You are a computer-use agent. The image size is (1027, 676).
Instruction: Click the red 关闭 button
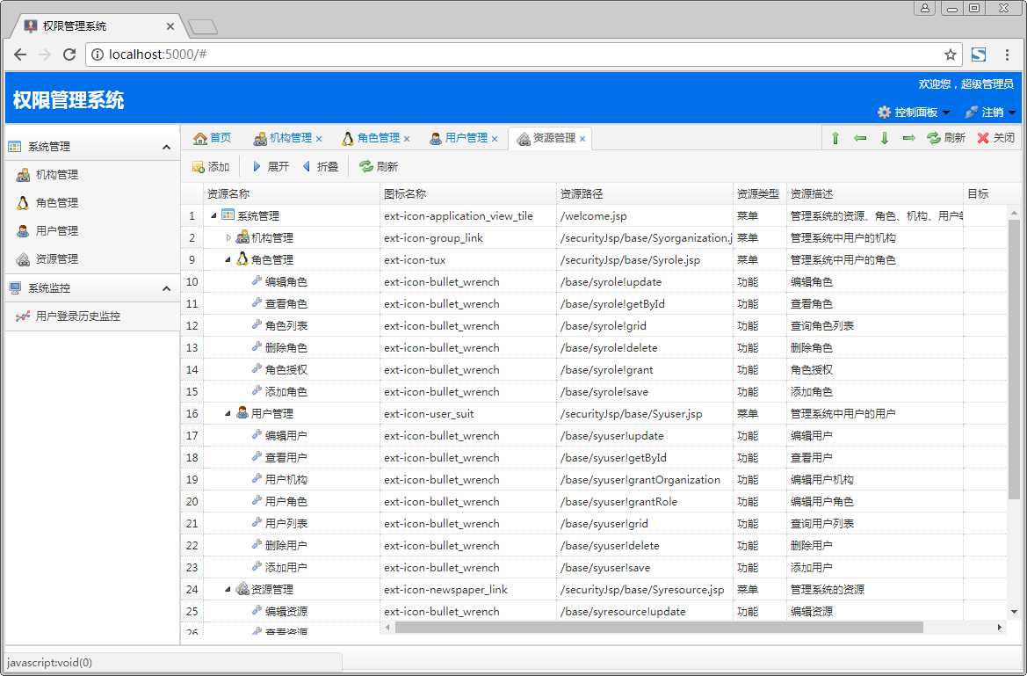(995, 138)
